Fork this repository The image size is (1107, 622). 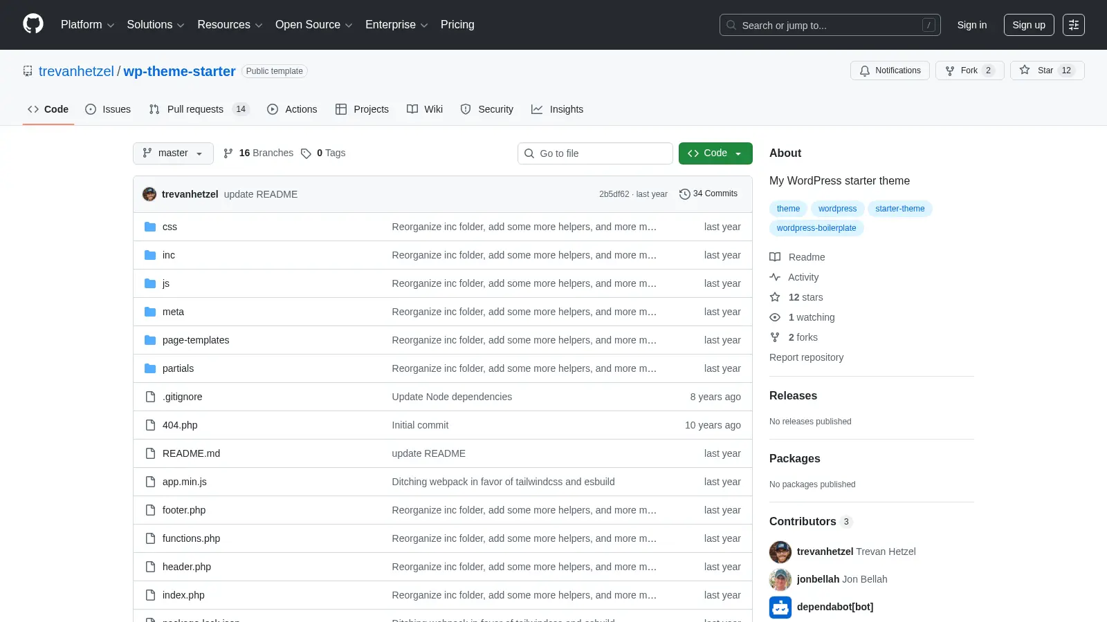pos(969,70)
